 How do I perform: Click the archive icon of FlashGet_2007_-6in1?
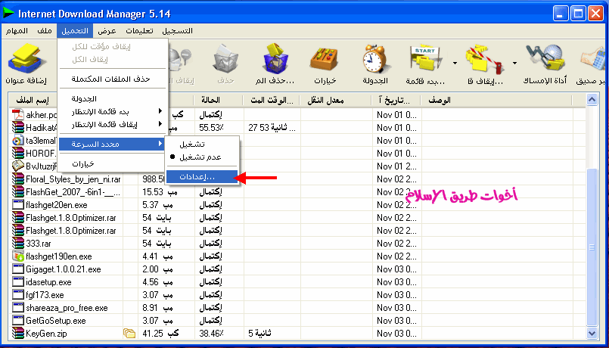tap(18, 191)
